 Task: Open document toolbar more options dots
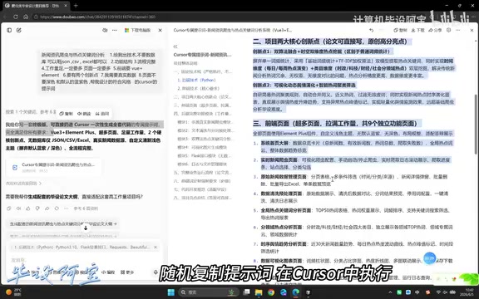tap(458, 30)
